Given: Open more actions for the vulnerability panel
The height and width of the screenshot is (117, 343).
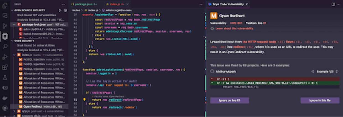Looking at the screenshot, I should 339,4.
